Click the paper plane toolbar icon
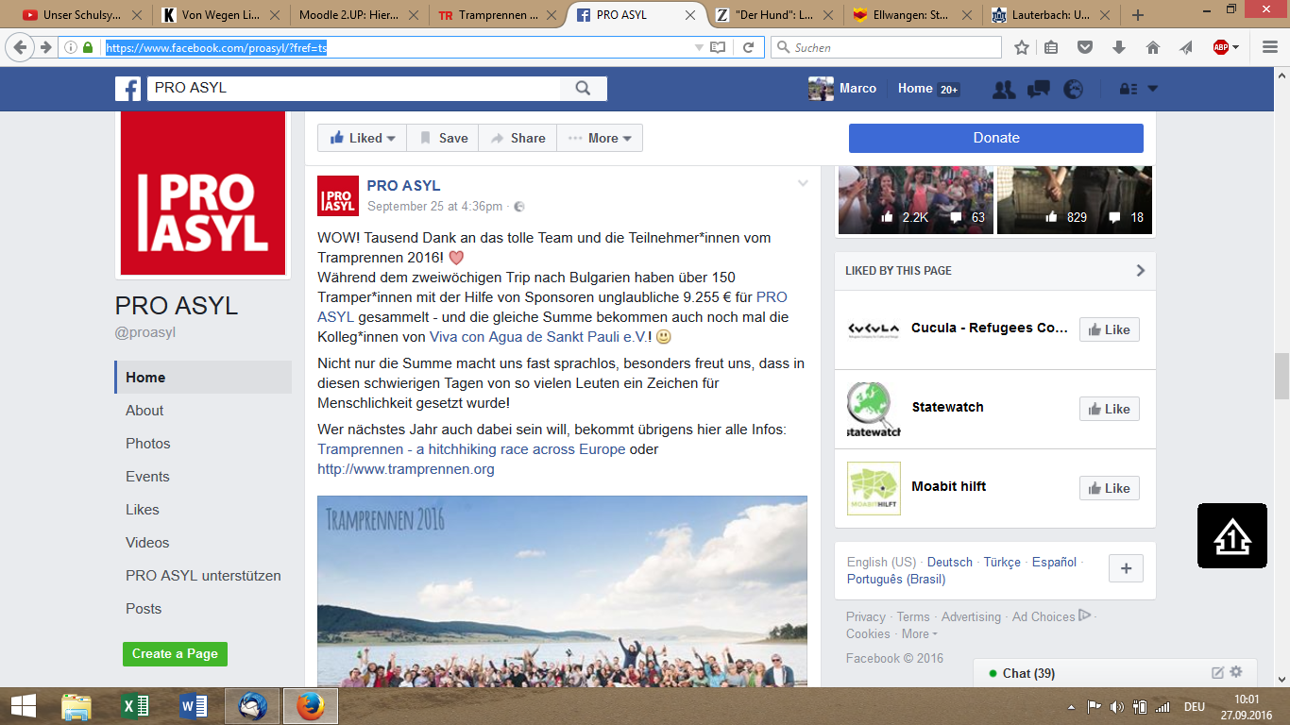This screenshot has width=1290, height=725. (1186, 47)
